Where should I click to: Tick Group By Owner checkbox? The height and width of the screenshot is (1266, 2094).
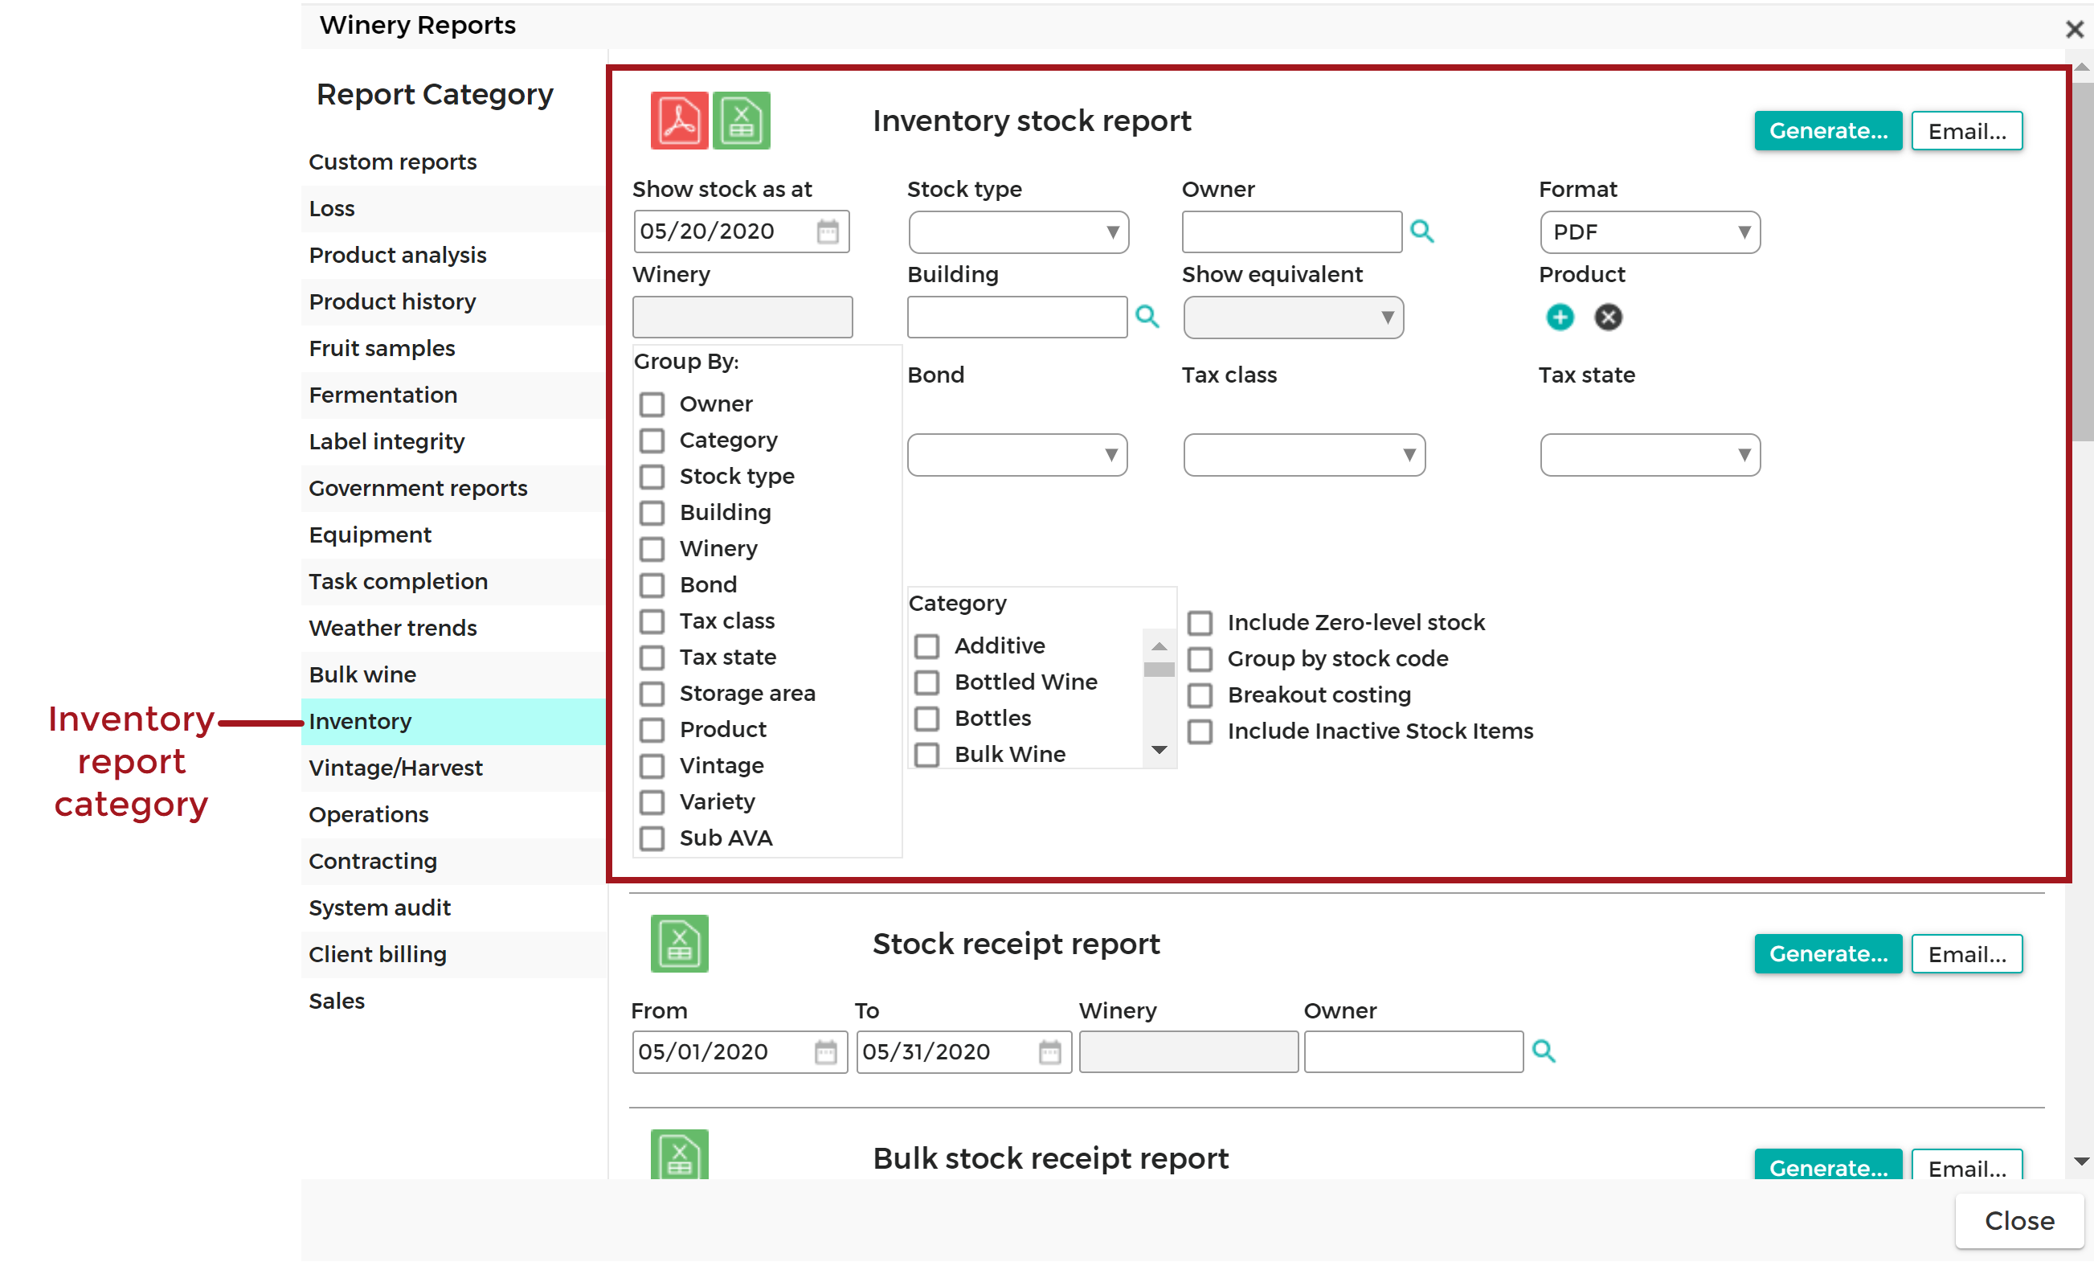click(x=652, y=404)
